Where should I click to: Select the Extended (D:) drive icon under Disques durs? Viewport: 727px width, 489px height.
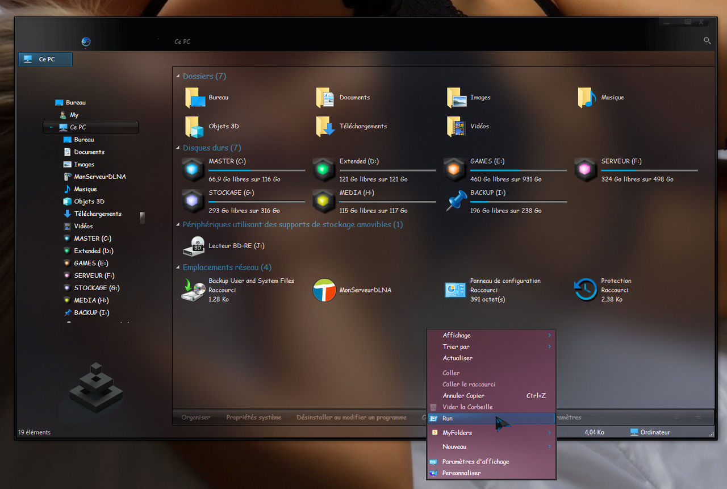[x=324, y=169]
